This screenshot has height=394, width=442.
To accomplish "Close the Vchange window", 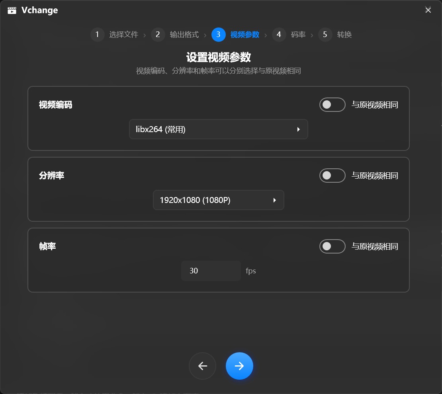I will (x=428, y=10).
